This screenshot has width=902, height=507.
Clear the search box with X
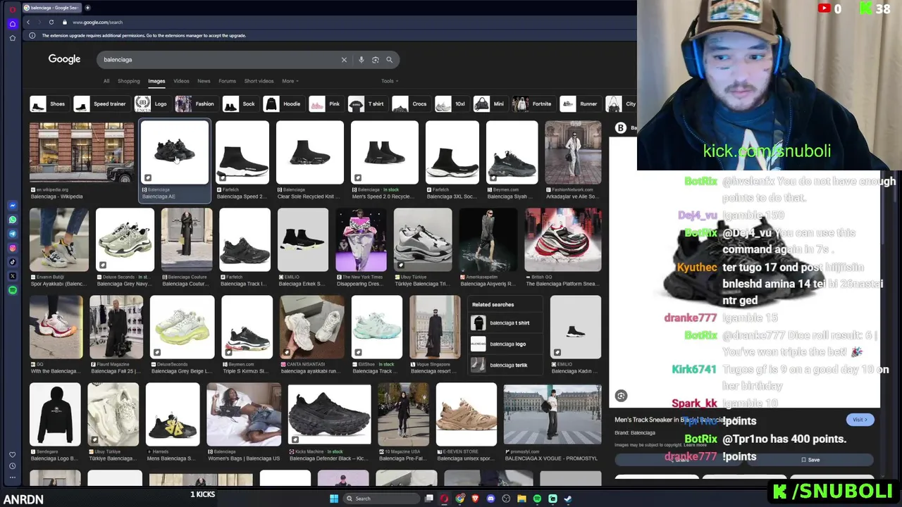[344, 60]
